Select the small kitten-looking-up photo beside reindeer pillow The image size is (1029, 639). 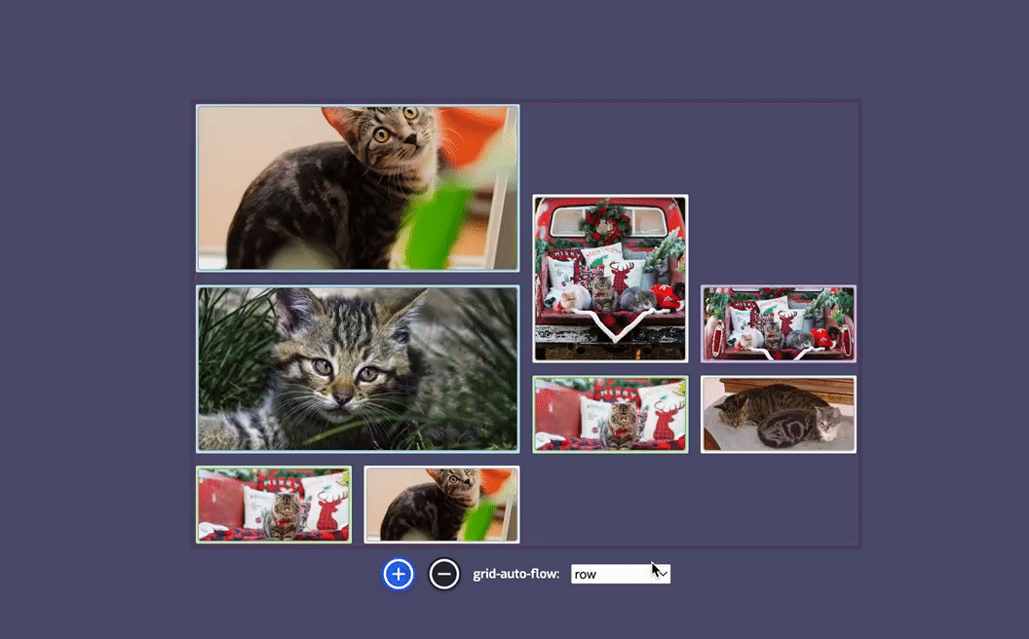click(441, 505)
